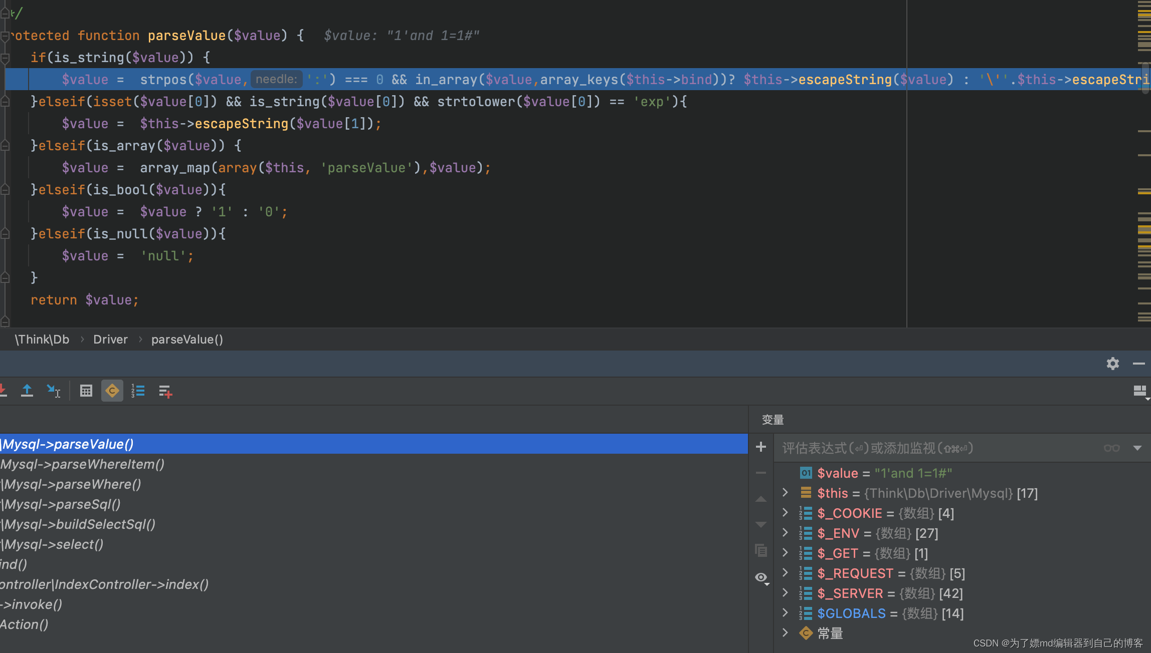Open the Evaluate Expression calculator icon
This screenshot has width=1151, height=653.
click(x=86, y=391)
